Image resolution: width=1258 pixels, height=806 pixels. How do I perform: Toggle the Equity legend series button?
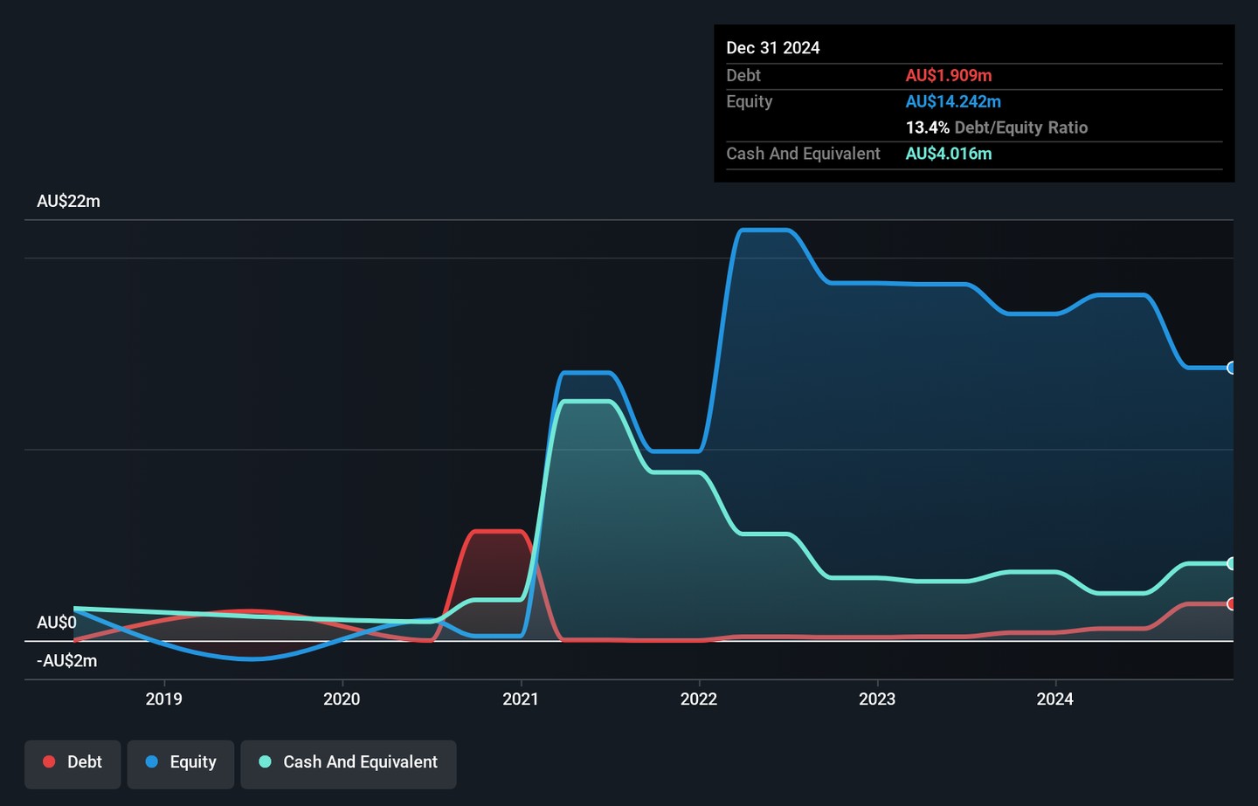point(181,763)
